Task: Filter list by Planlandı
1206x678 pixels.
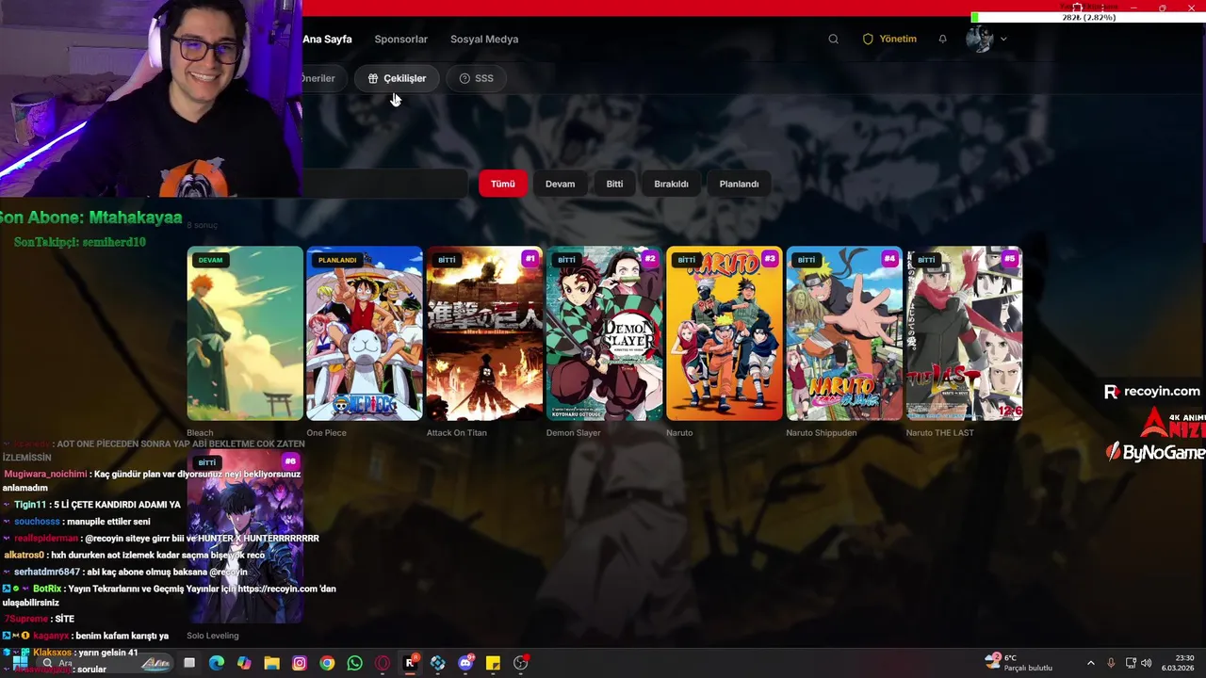Action: pyautogui.click(x=740, y=184)
